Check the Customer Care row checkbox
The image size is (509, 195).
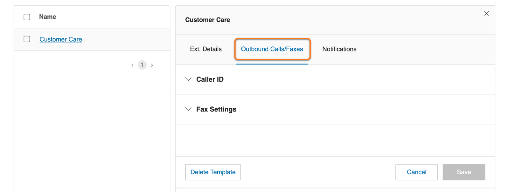27,39
